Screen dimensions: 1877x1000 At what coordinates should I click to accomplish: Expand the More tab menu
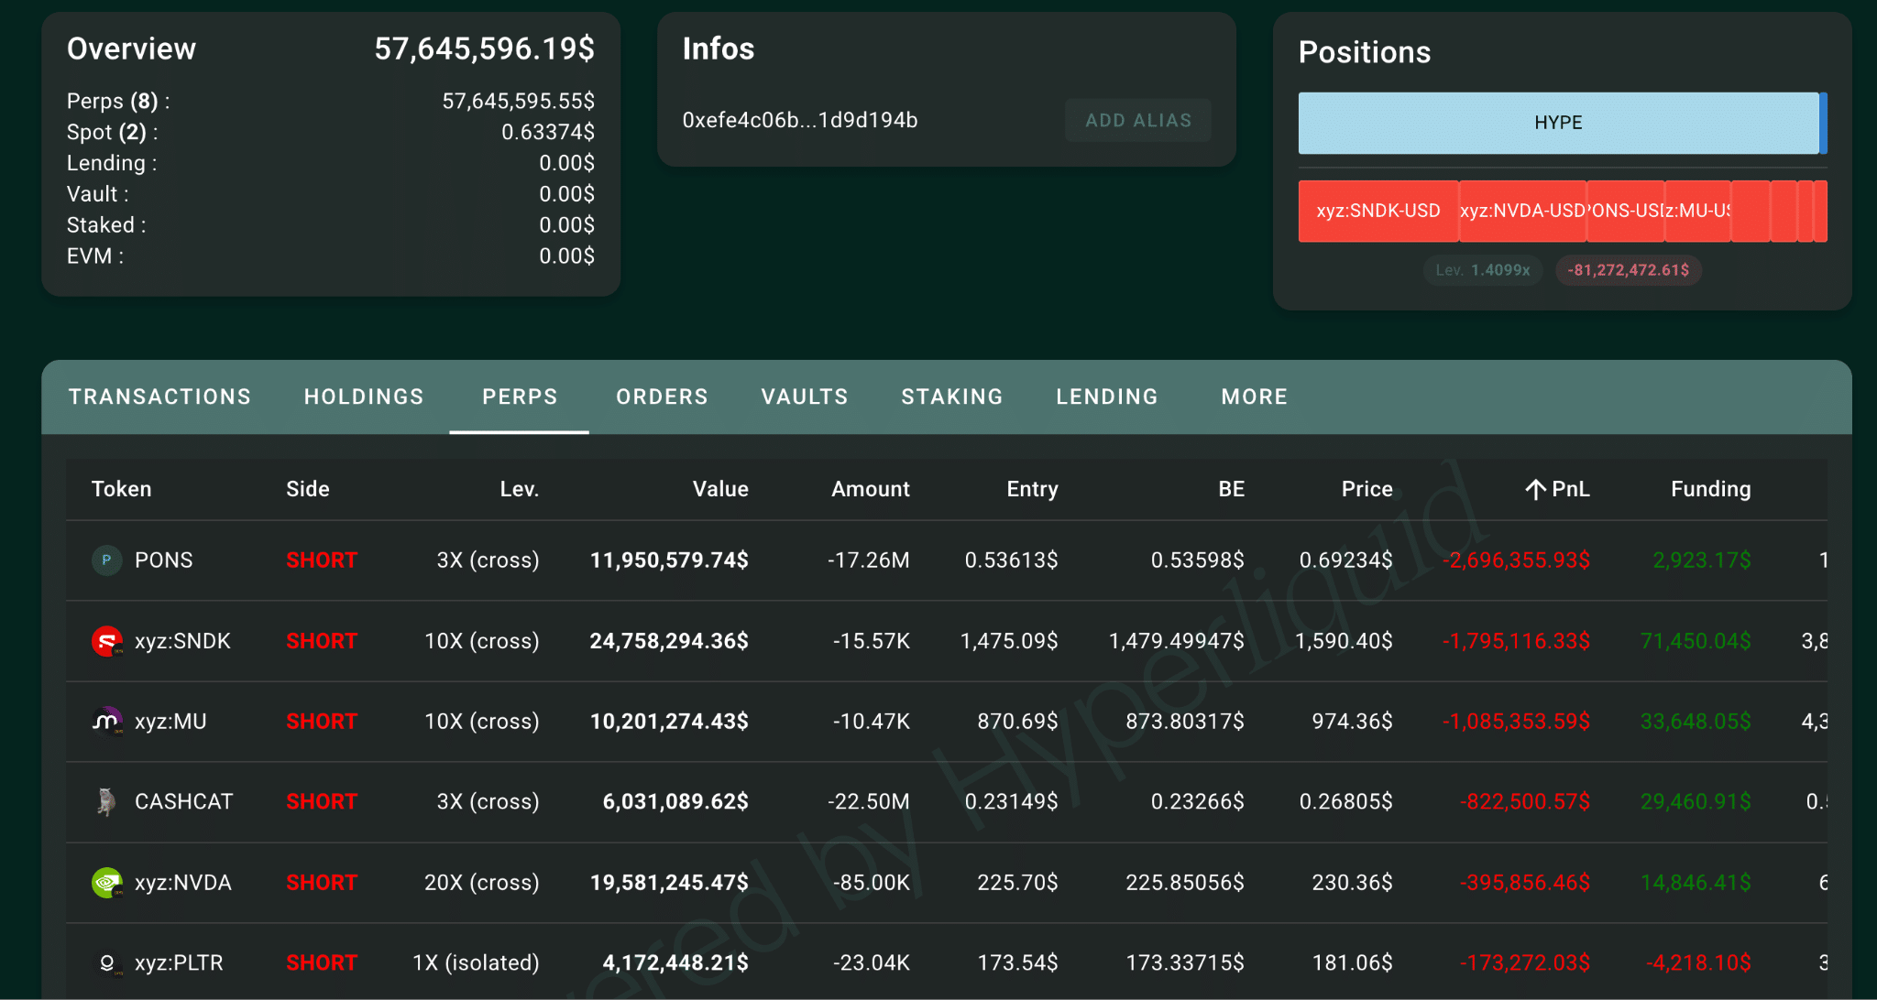(1255, 397)
